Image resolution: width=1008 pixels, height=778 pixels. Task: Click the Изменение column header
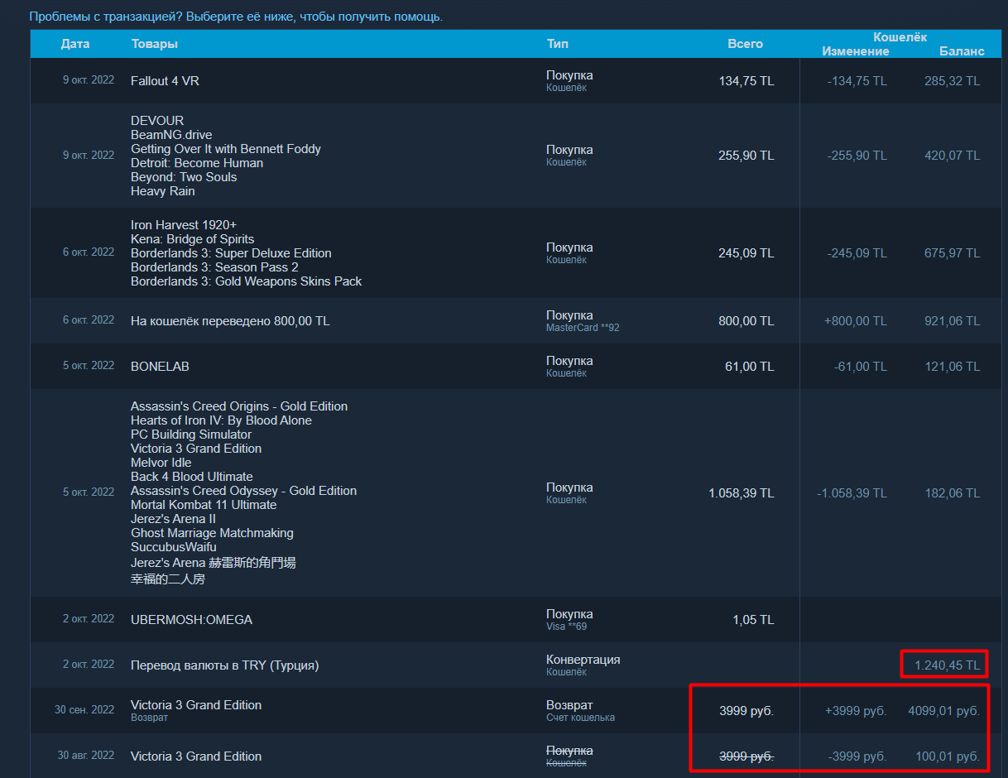click(x=856, y=51)
